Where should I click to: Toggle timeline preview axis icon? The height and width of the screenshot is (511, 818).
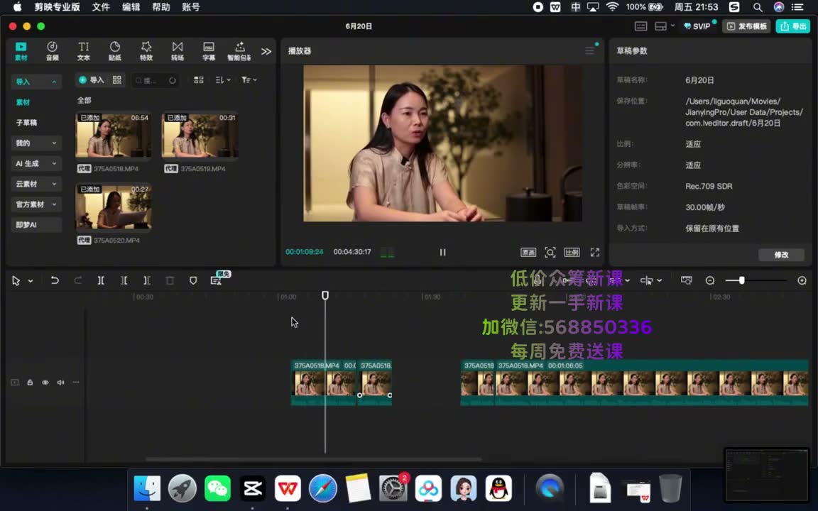[x=686, y=280]
